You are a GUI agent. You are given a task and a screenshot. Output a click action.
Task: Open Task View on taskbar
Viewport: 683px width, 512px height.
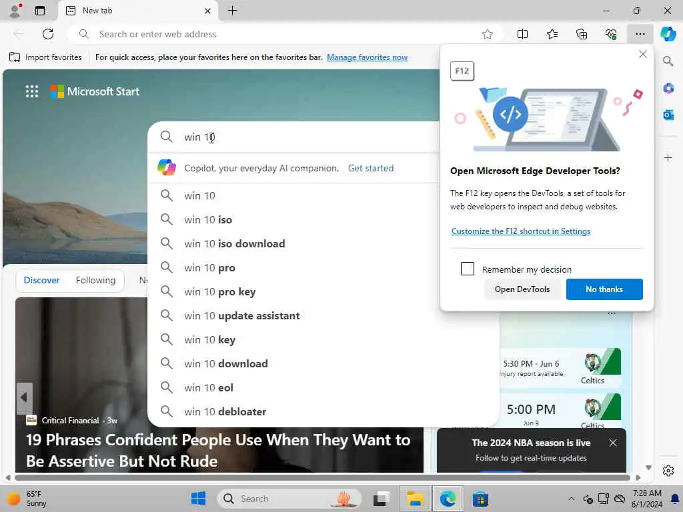382,499
